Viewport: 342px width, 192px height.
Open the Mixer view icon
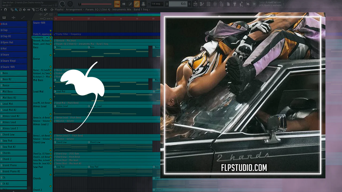coord(215,4)
